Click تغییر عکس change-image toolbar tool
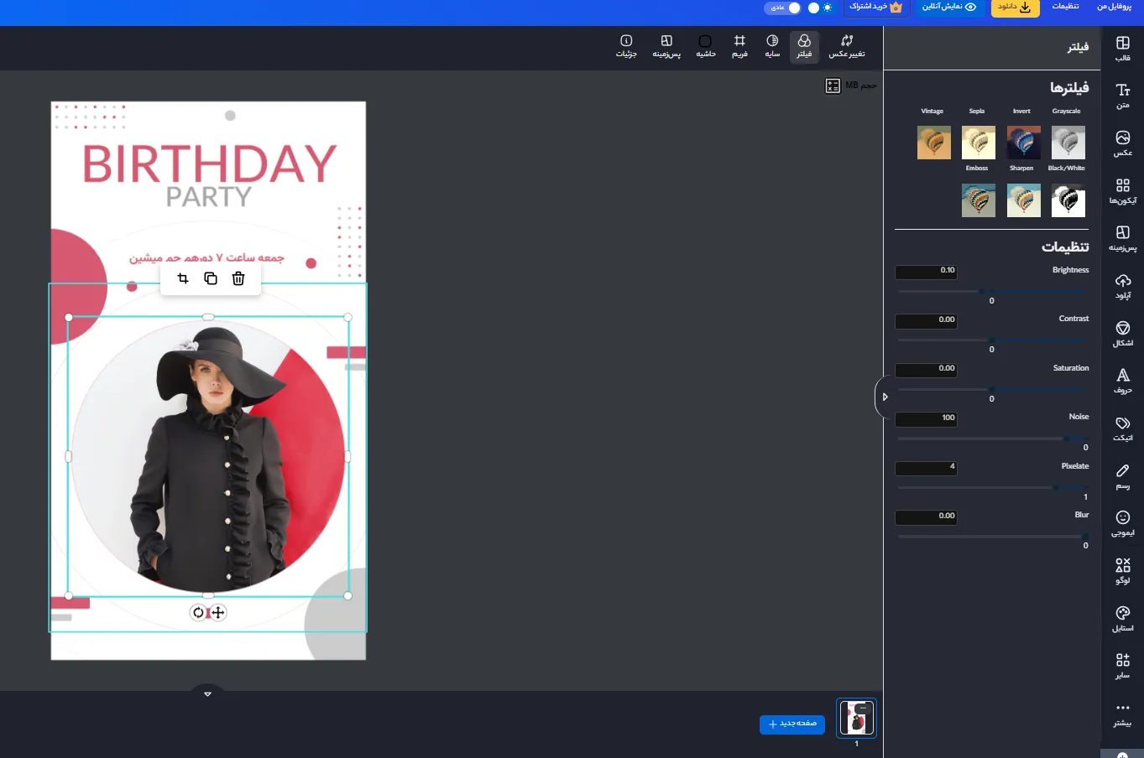 847,47
